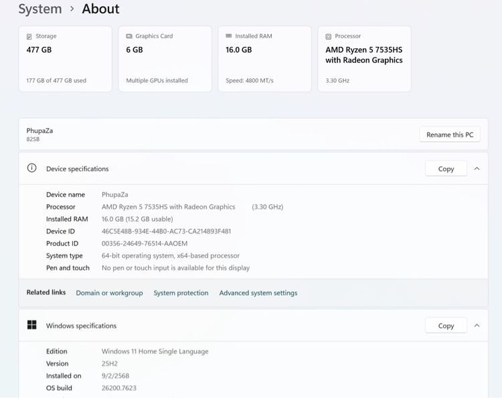Select the 477 GB storage value
502x398 pixels.
coord(39,49)
